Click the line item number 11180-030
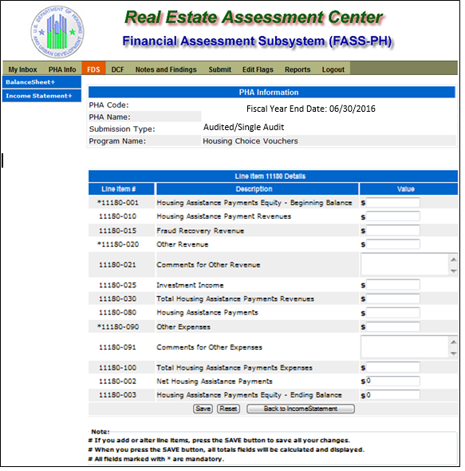The width and height of the screenshot is (465, 471). (x=118, y=299)
